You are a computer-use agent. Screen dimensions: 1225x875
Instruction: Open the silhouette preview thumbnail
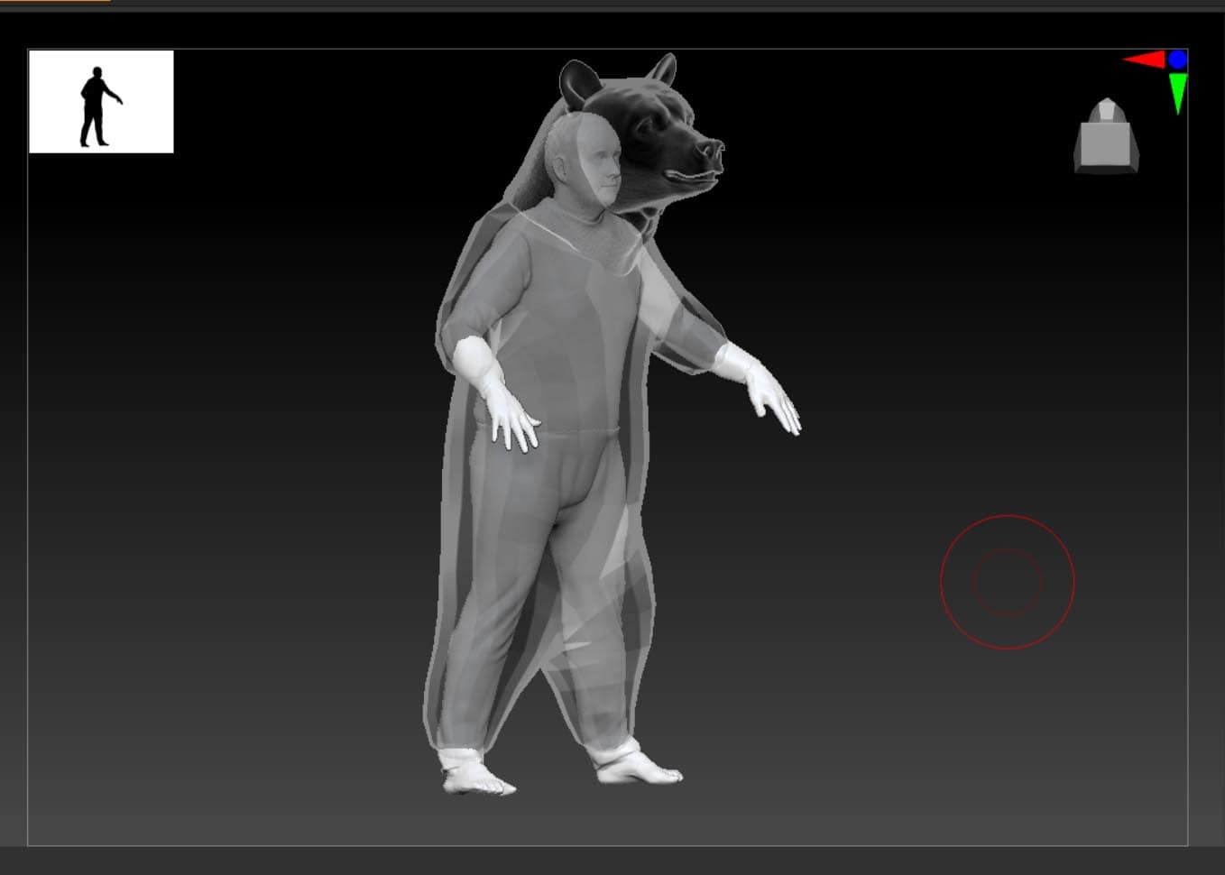coord(101,101)
